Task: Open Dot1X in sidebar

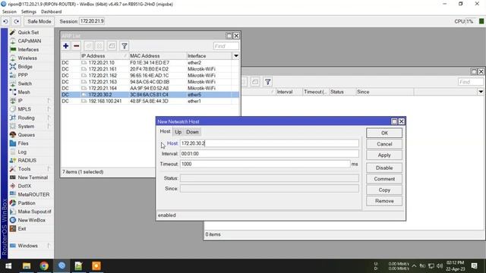Action: coord(24,186)
